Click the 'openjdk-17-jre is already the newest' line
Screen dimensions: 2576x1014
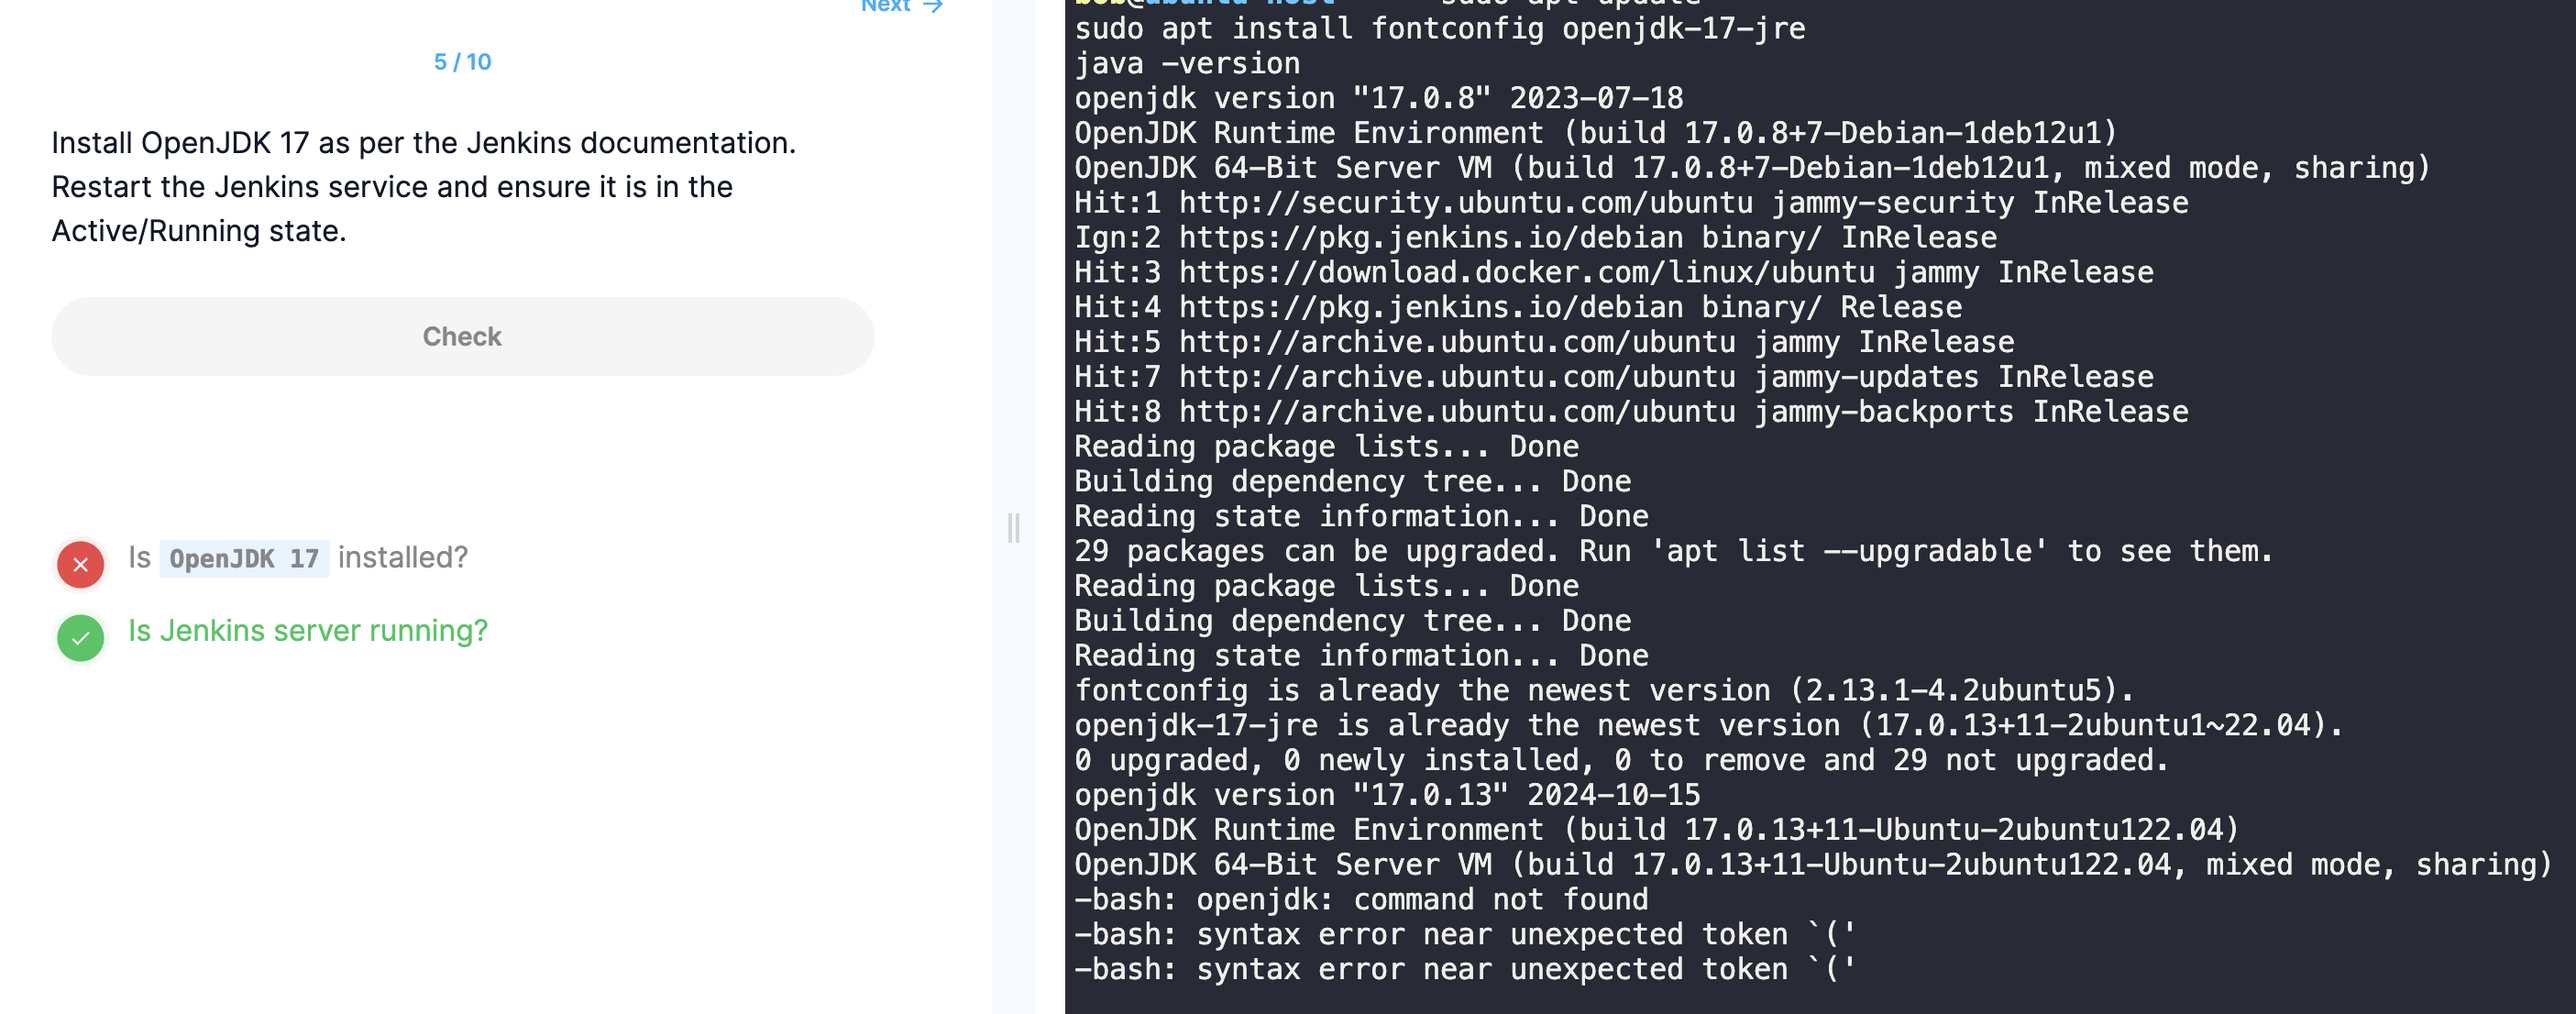1707,725
